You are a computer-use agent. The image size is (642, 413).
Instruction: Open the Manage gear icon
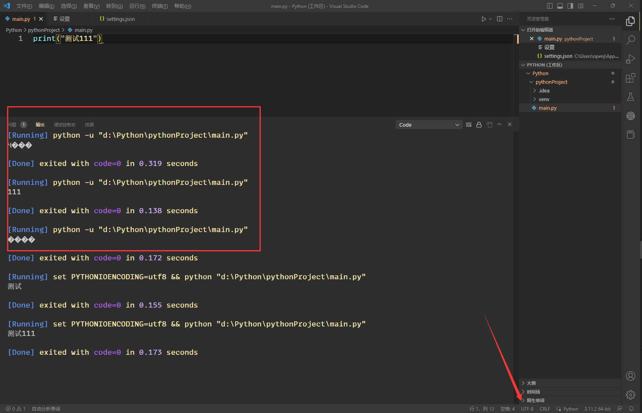pyautogui.click(x=631, y=395)
